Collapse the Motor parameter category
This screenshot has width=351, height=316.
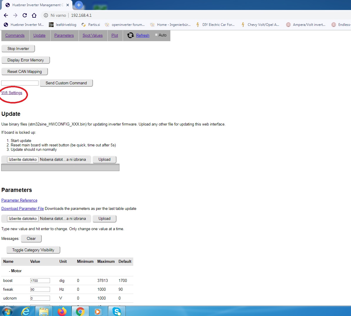point(15,271)
